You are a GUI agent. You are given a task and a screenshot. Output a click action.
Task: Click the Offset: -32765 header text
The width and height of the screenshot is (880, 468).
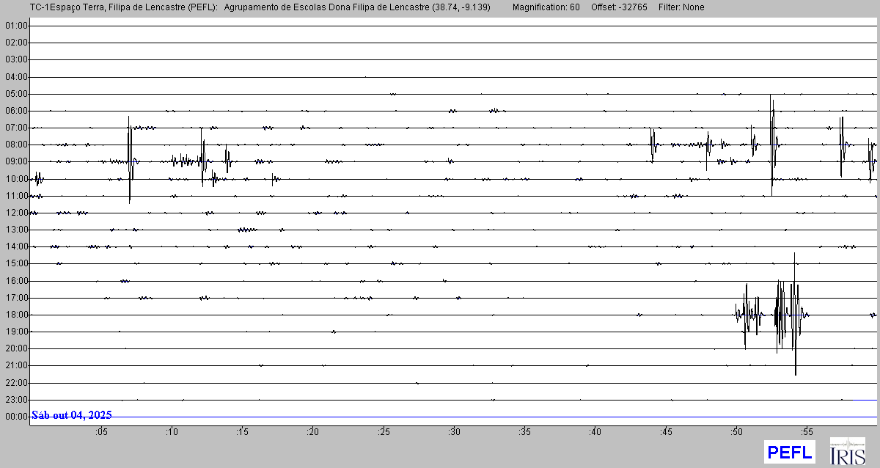tap(619, 7)
